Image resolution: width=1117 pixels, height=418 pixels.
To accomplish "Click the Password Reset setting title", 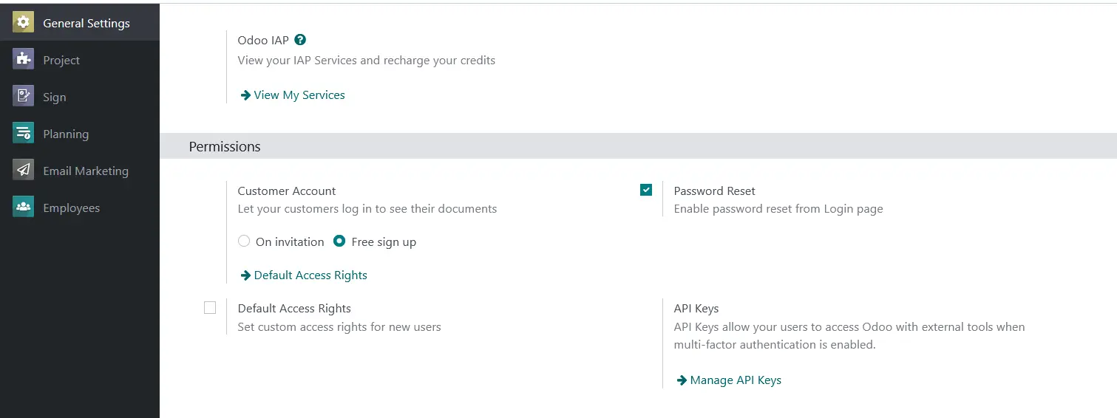I will click(x=715, y=191).
